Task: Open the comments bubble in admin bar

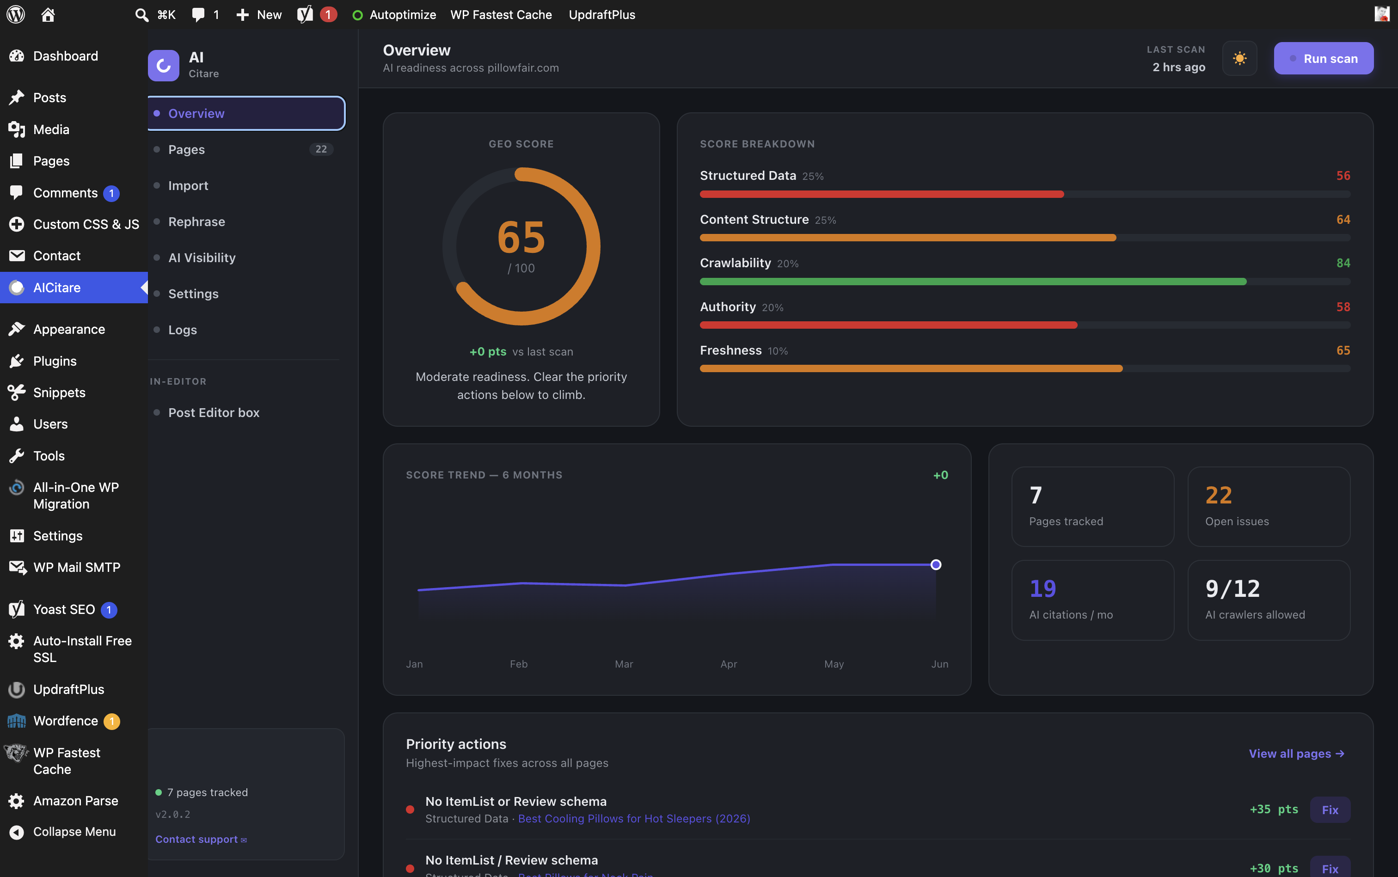Action: click(198, 14)
